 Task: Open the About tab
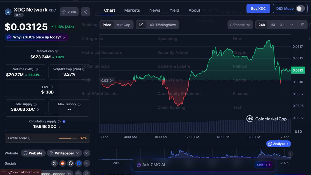(194, 10)
